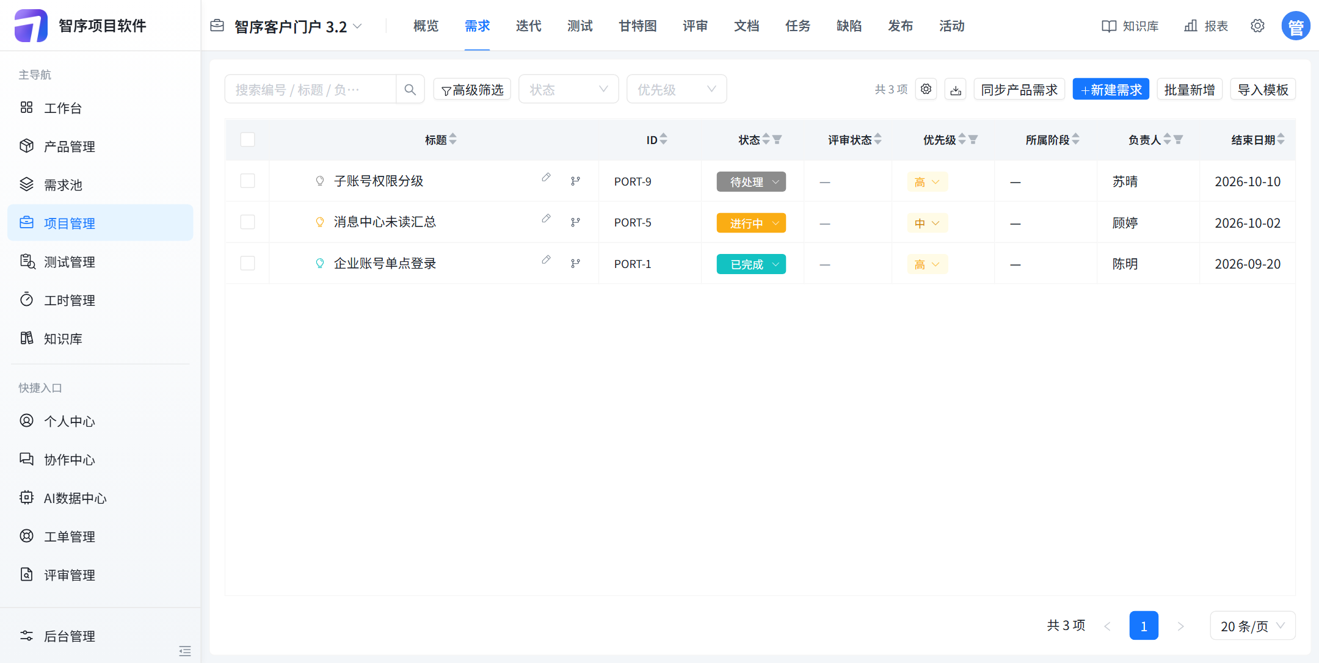1319x663 pixels.
Task: Sort by 所属阶段 column
Action: (x=1075, y=140)
